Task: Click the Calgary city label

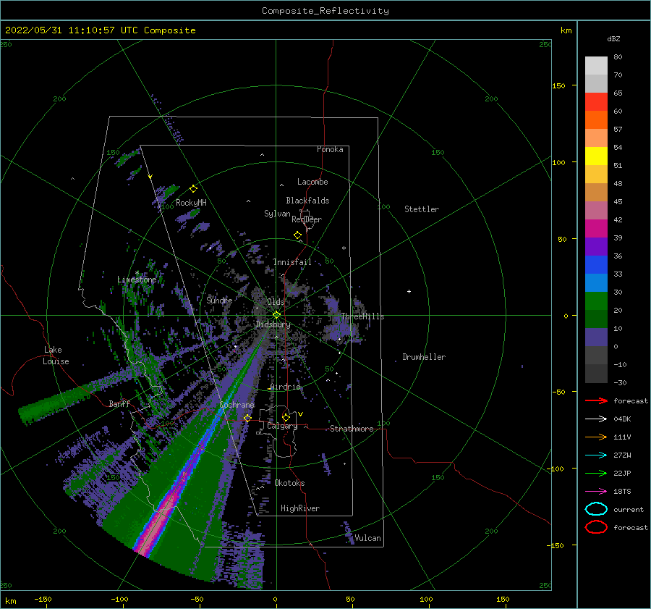Action: click(x=282, y=426)
